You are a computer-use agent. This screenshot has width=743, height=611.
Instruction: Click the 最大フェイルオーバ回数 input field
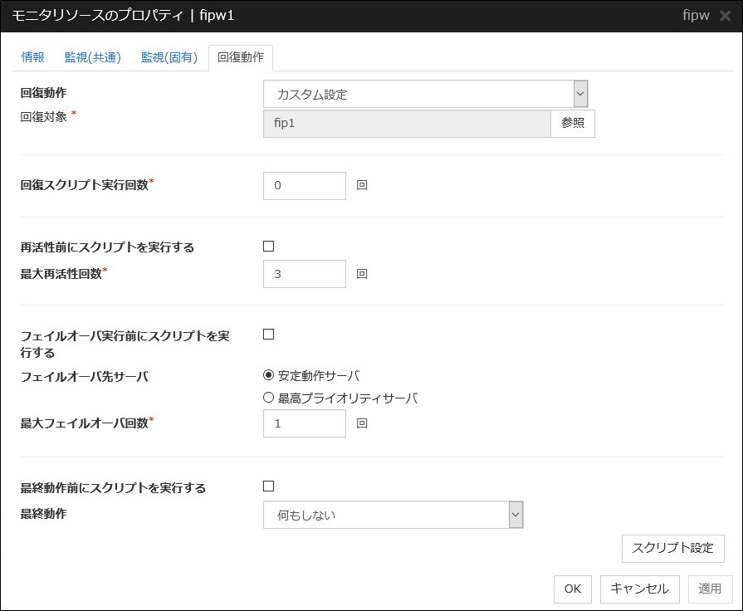[304, 423]
